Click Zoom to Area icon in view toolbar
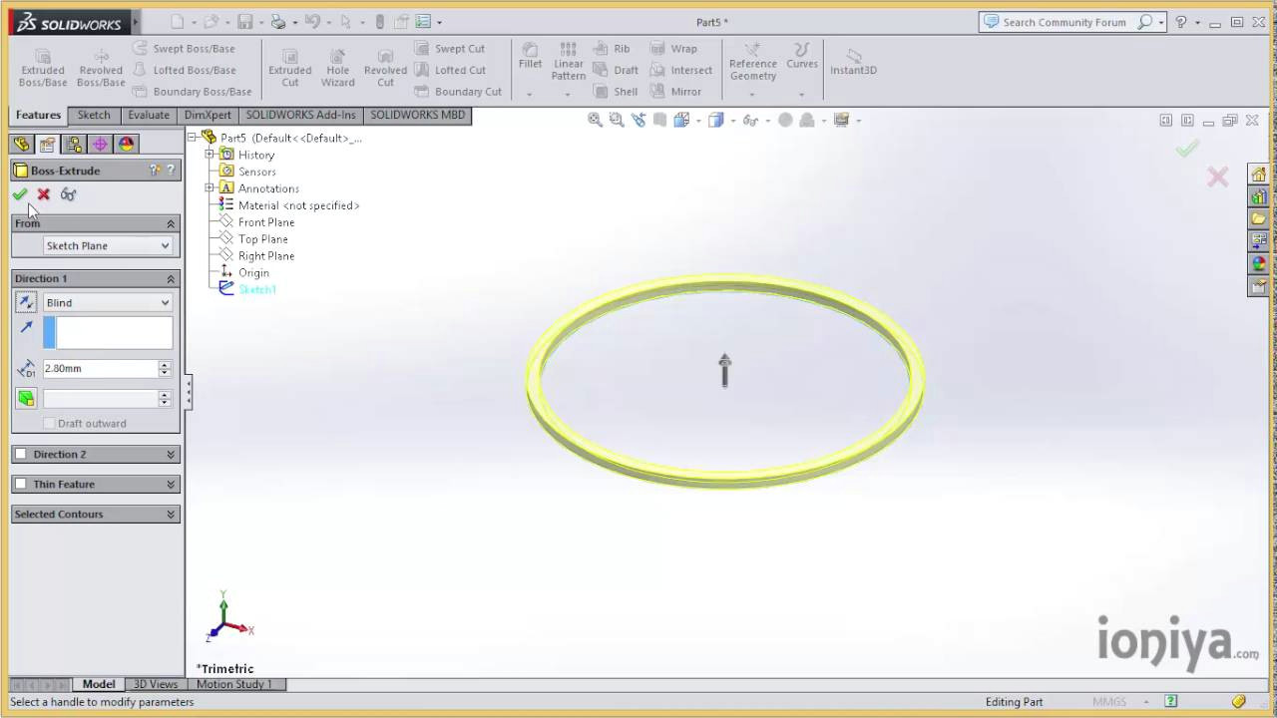Image resolution: width=1277 pixels, height=718 pixels. pos(617,120)
